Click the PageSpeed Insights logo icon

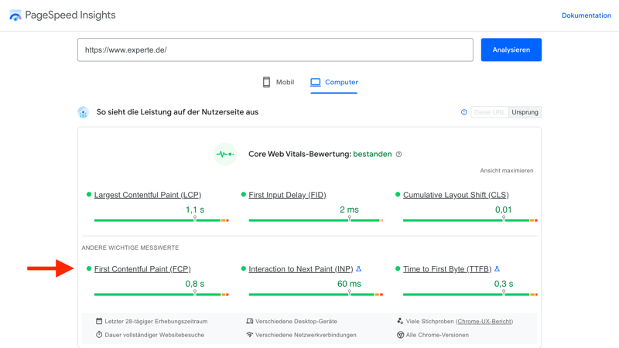pos(15,15)
